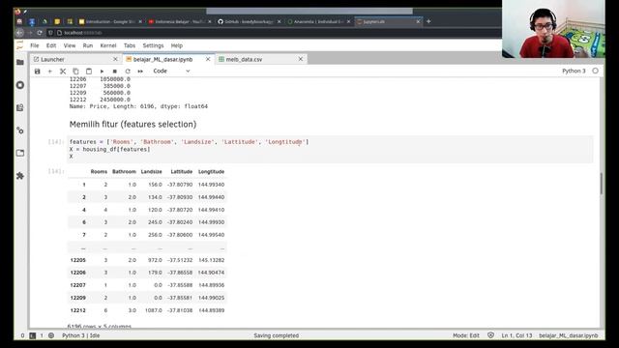This screenshot has width=619, height=348.
Task: Click the terminal count icon in status bar
Action: [x=32, y=335]
